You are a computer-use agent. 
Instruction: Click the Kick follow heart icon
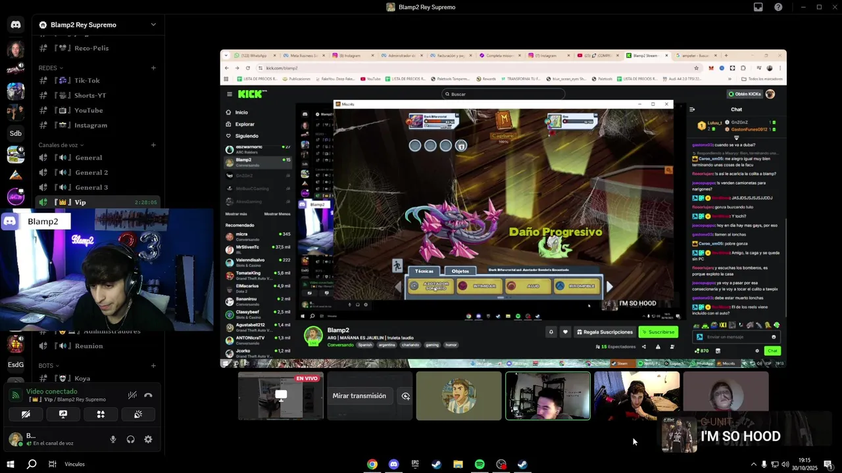(564, 332)
